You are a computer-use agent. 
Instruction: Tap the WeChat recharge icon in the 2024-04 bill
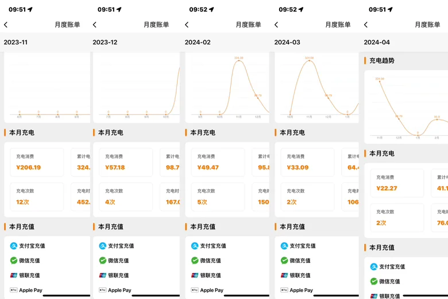click(x=374, y=281)
